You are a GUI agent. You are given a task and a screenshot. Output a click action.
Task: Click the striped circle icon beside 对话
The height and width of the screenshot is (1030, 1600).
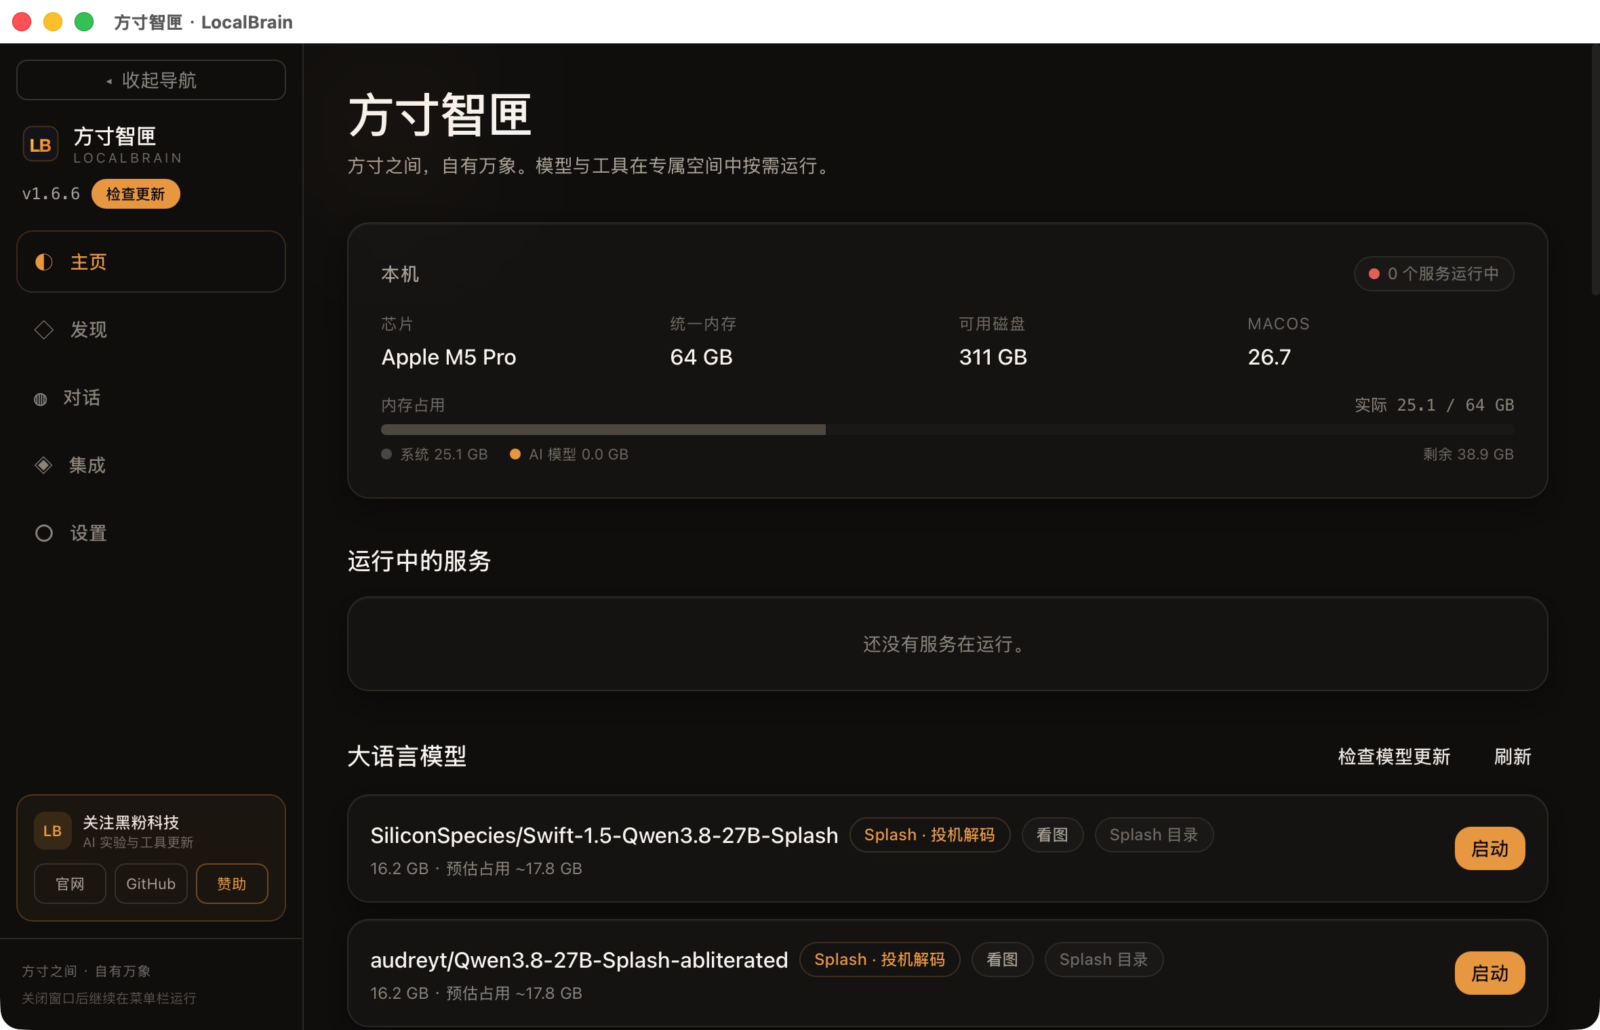coord(41,399)
